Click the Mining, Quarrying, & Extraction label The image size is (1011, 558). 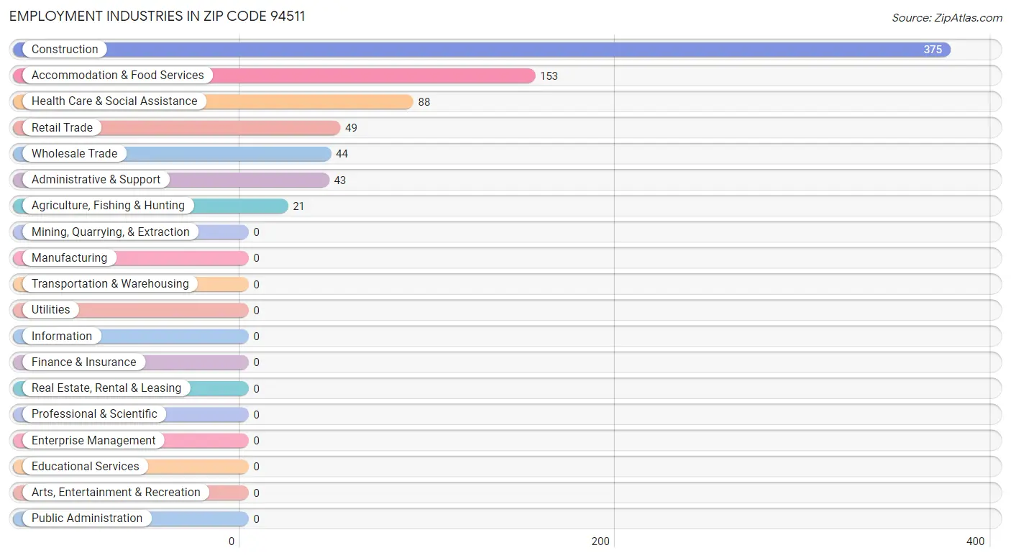coord(111,232)
